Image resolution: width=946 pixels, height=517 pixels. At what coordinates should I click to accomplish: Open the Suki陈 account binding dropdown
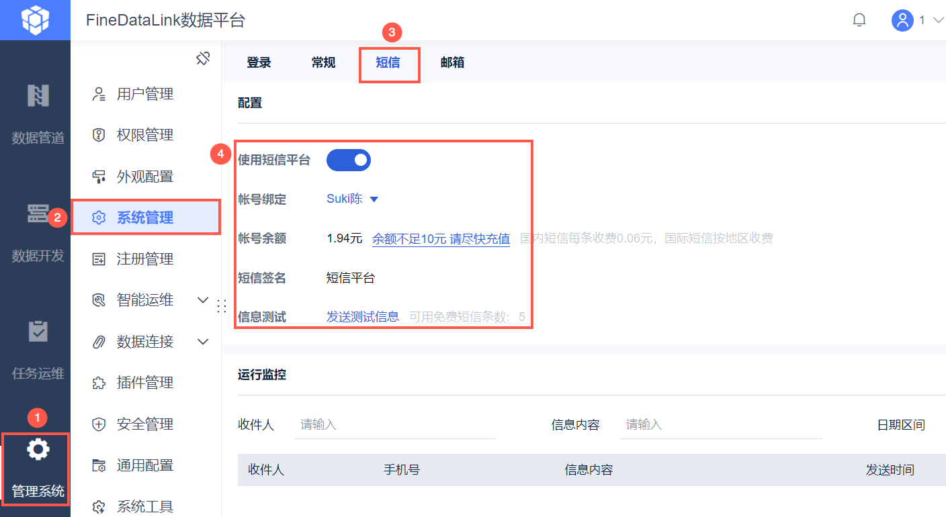[353, 199]
